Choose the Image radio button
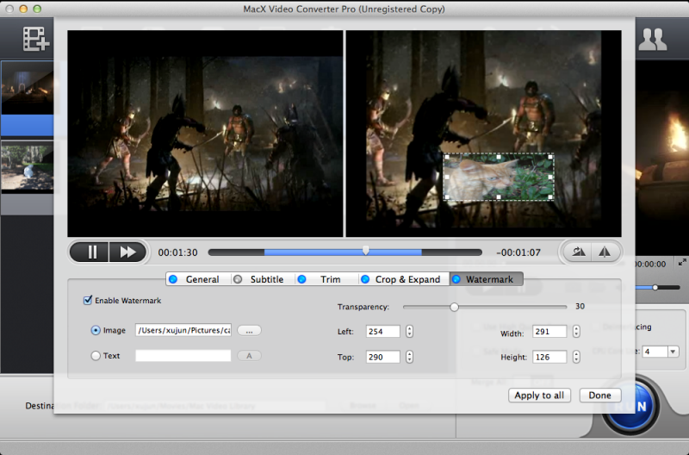The width and height of the screenshot is (689, 455). pos(96,330)
